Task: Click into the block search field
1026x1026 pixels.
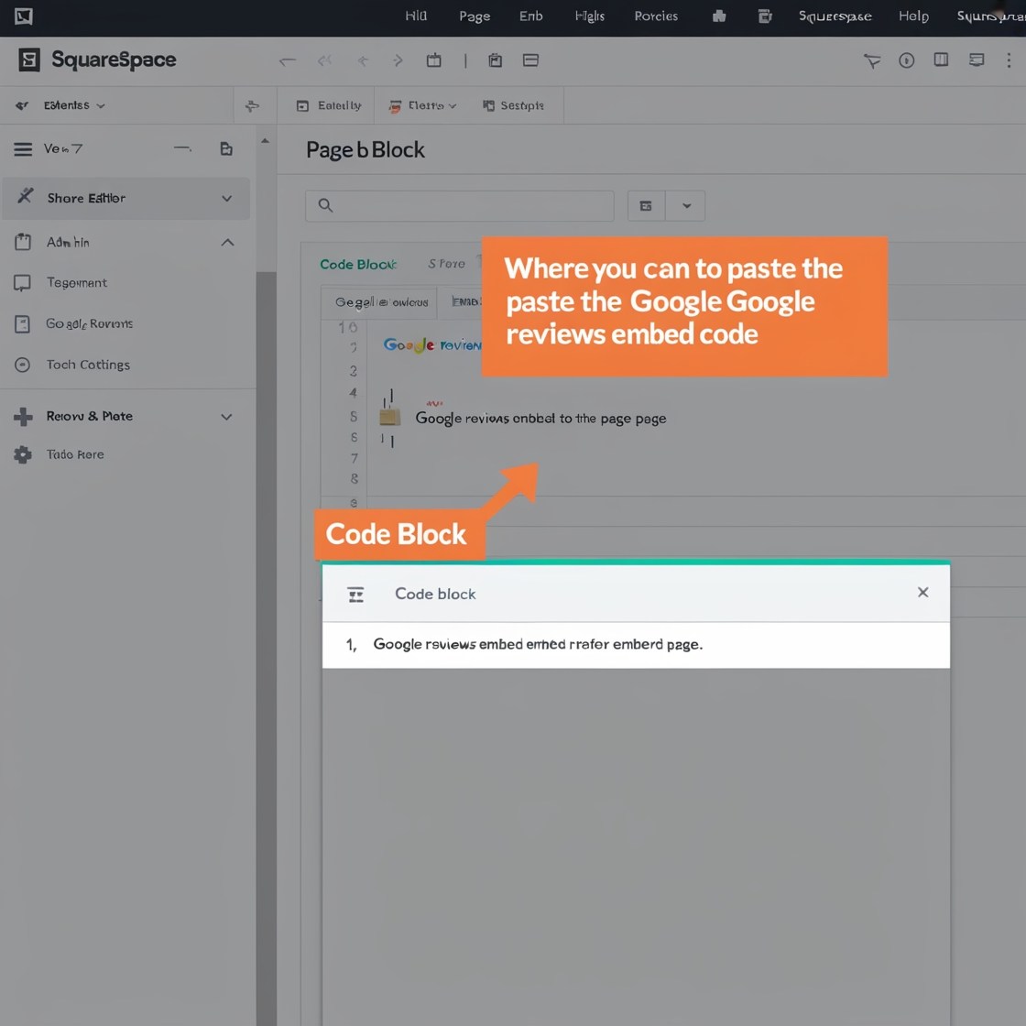Action: pyautogui.click(x=459, y=205)
